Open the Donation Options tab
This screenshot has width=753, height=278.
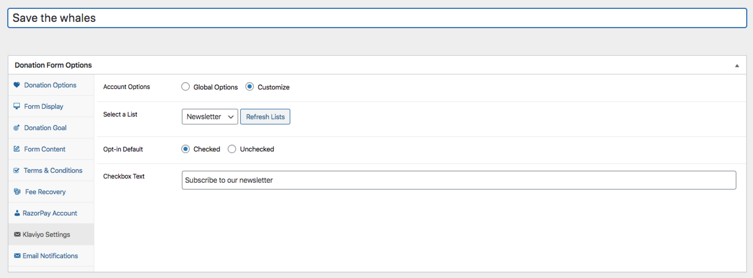51,85
